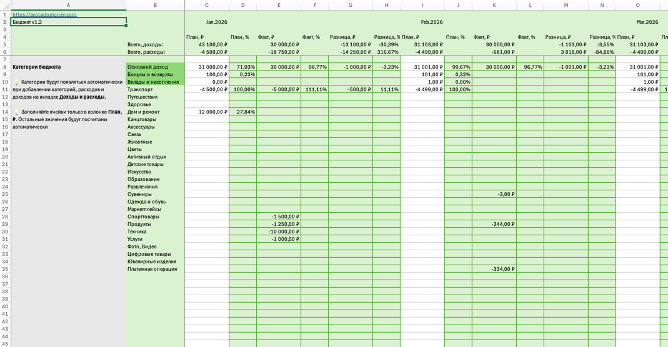The image size is (668, 347).
Task: Select row 11 by its row number
Action: [5, 89]
